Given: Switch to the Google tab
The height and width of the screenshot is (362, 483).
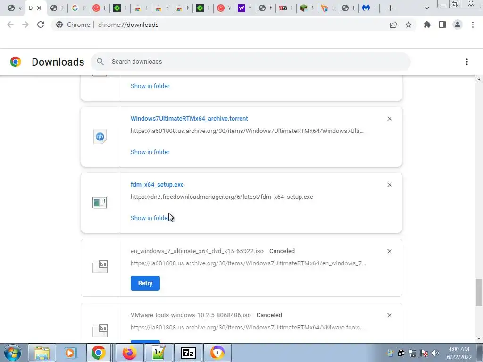Looking at the screenshot, I should point(78,8).
